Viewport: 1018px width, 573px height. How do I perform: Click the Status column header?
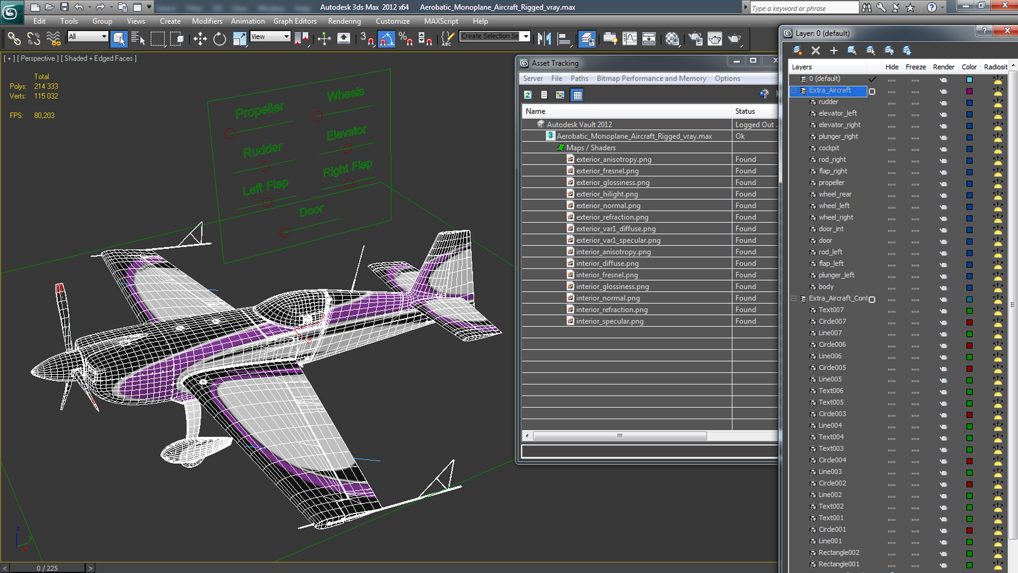point(745,111)
